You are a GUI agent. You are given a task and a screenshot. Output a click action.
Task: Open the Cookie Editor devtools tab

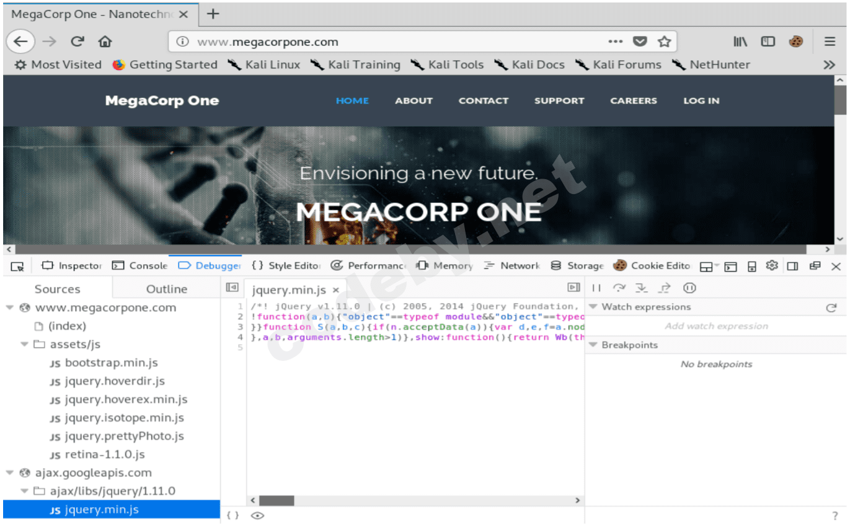(x=652, y=265)
